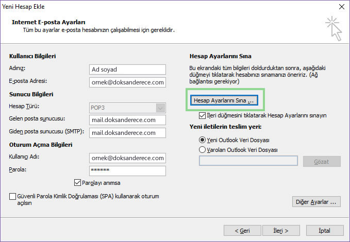Click the Gözat browse button

coord(322,162)
